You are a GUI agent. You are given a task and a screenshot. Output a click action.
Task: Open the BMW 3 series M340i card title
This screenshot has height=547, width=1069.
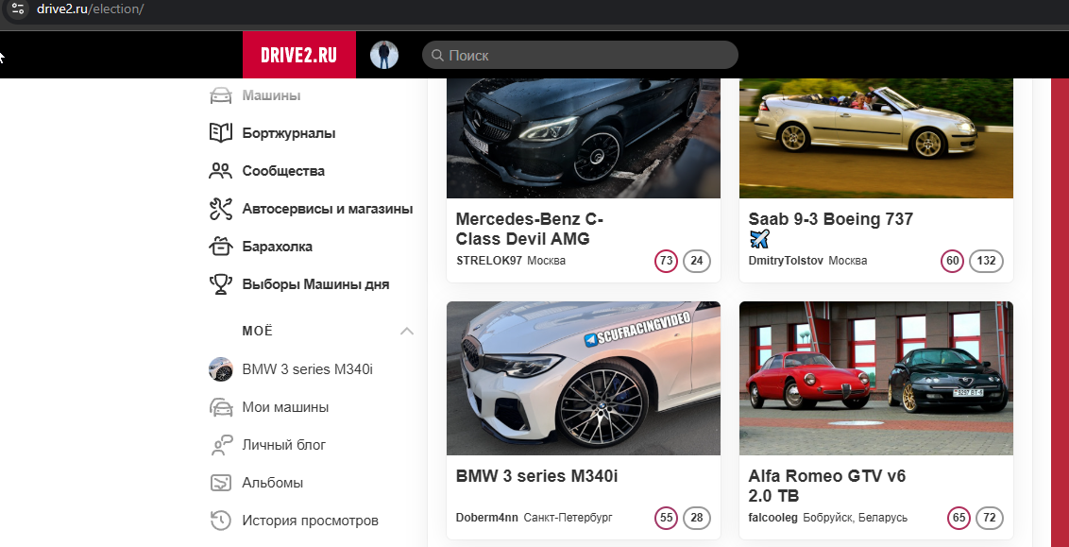click(536, 476)
